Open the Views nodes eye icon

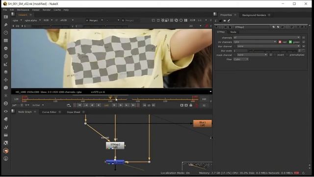point(6,112)
